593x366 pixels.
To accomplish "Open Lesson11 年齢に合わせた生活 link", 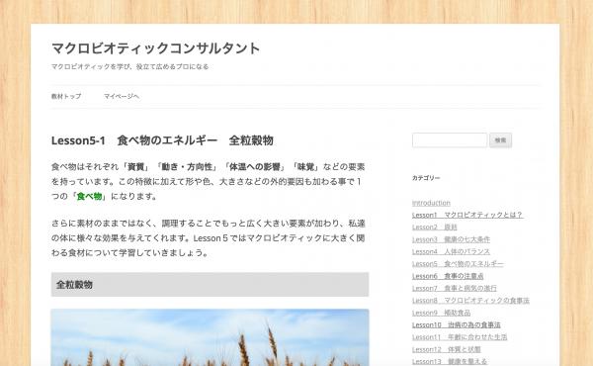I will click(x=460, y=337).
